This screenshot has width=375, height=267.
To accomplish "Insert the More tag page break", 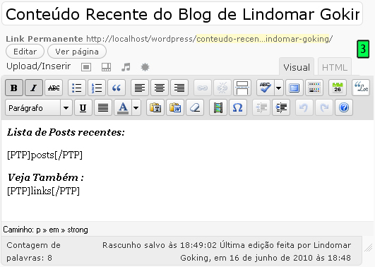I will tap(242, 88).
